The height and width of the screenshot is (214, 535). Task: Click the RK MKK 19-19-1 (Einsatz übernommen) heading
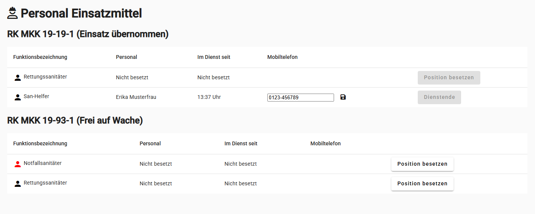(x=88, y=34)
